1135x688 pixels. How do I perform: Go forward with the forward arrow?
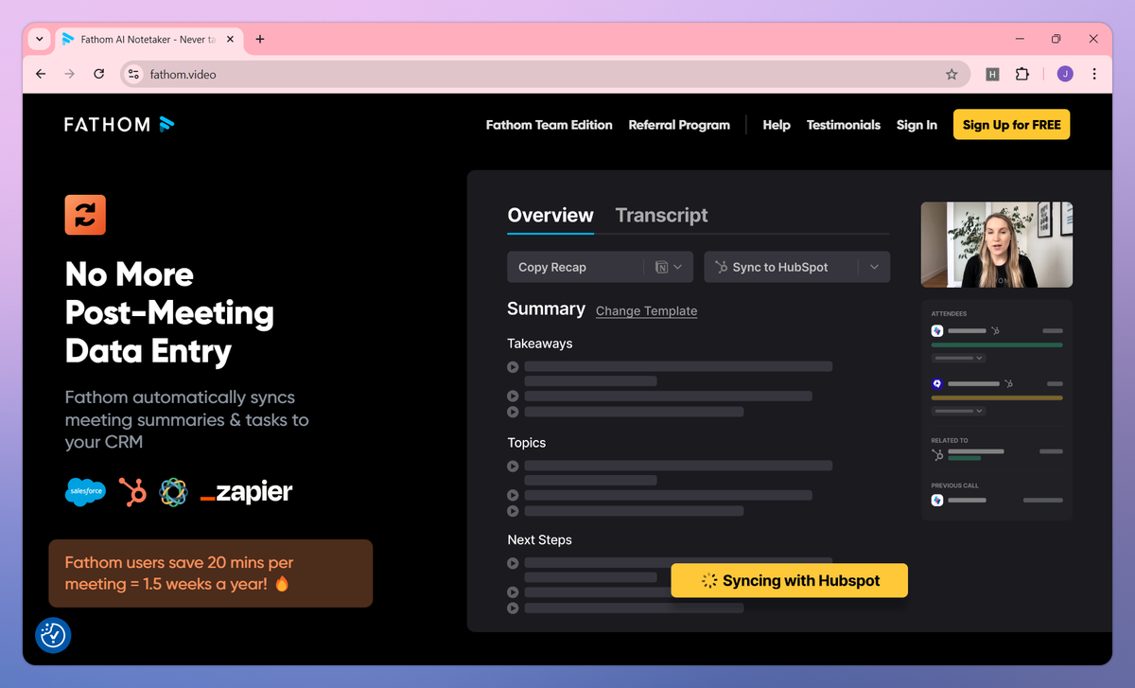(69, 74)
